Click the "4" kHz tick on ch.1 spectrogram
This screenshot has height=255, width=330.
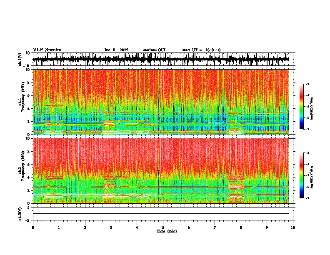click(x=29, y=109)
